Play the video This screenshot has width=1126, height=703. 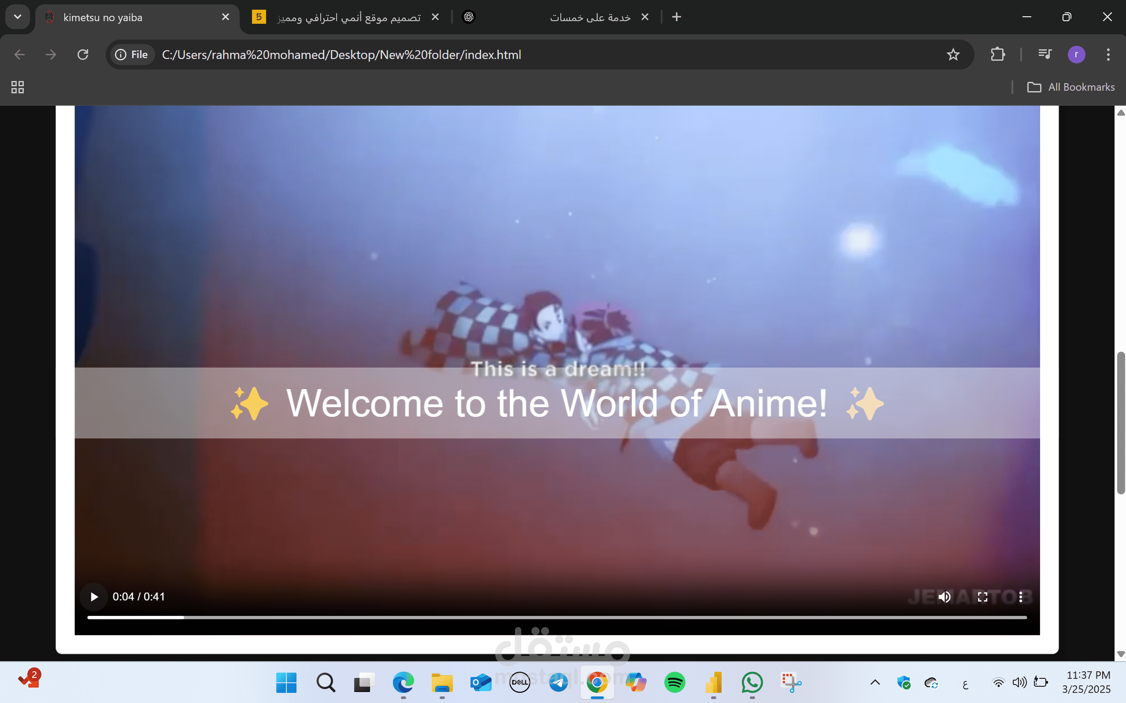pyautogui.click(x=94, y=596)
